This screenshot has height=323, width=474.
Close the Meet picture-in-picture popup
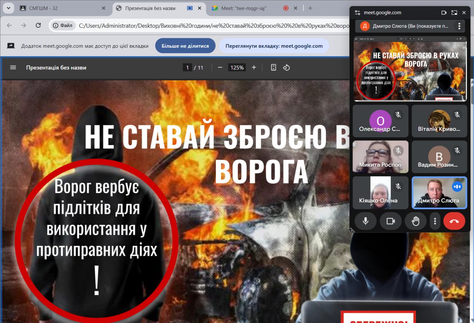point(464,13)
